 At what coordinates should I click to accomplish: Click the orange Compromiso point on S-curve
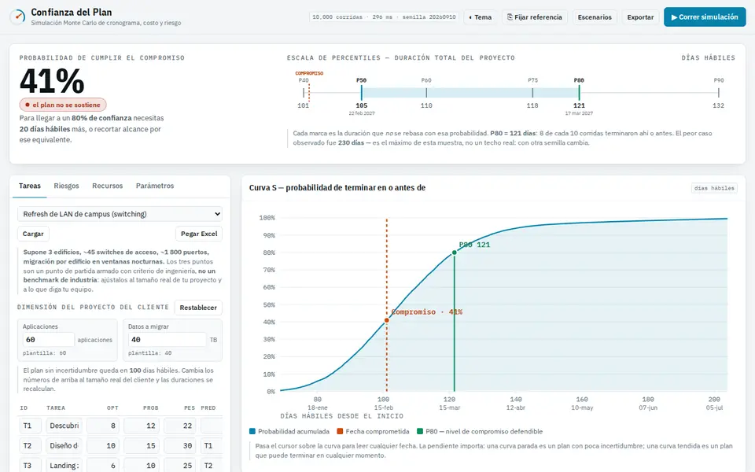(x=387, y=320)
